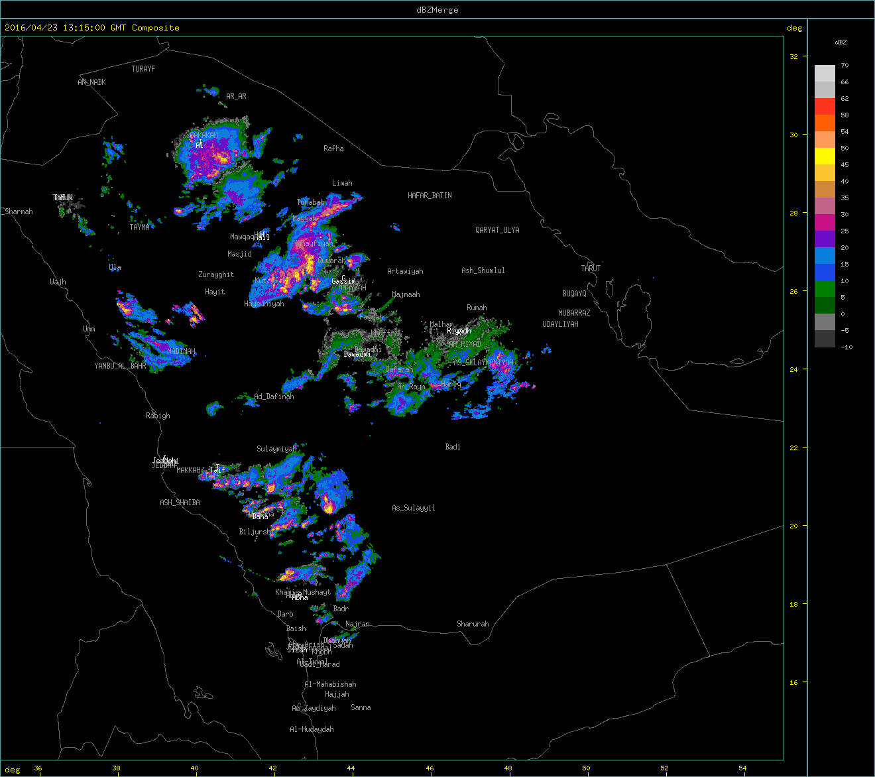
Task: Select the AR_AR label on the map
Action: pyautogui.click(x=236, y=96)
